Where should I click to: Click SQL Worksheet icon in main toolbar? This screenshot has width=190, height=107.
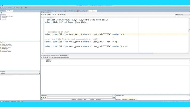[x=21, y=8]
